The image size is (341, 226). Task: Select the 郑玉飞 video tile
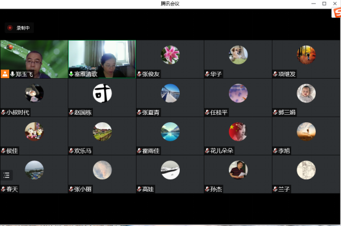[34, 59]
